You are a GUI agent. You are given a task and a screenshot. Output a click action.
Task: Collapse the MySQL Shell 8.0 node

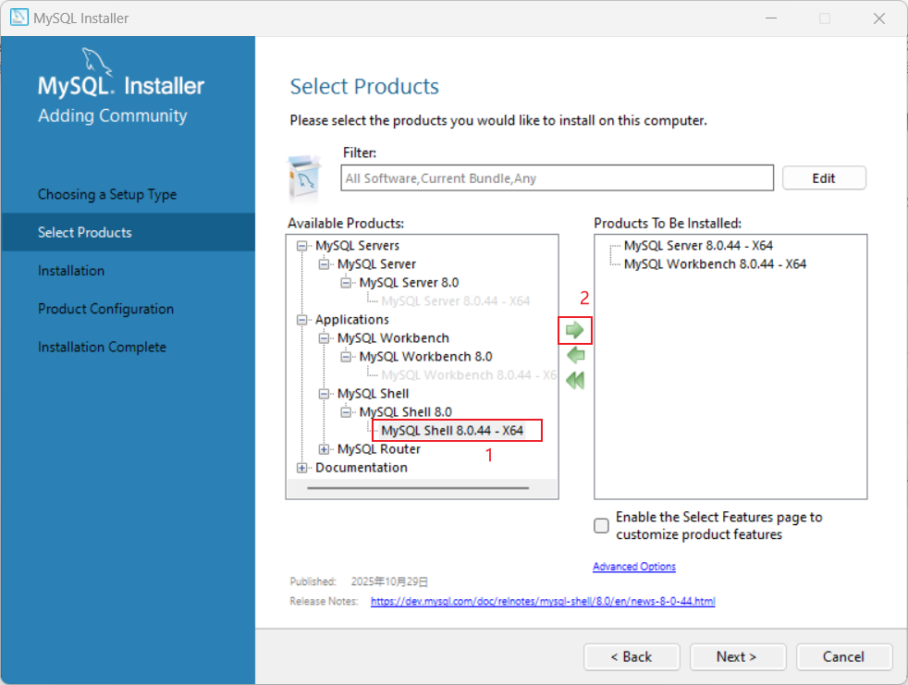(x=346, y=412)
